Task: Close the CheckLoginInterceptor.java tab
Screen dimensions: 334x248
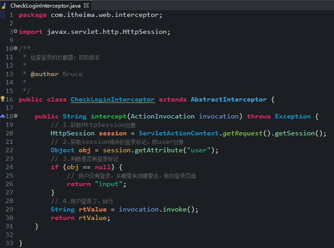Action: [x=86, y=5]
